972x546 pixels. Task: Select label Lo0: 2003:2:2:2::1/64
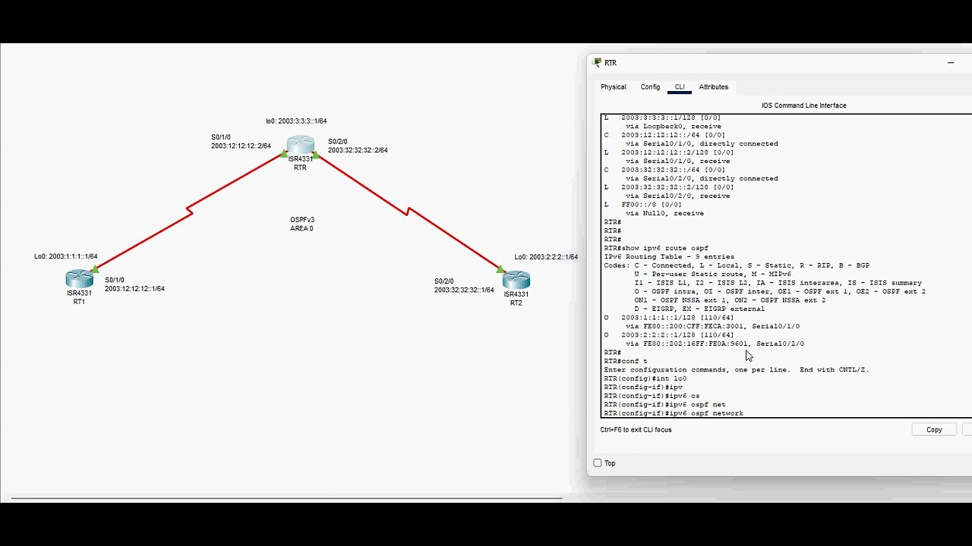(x=546, y=257)
